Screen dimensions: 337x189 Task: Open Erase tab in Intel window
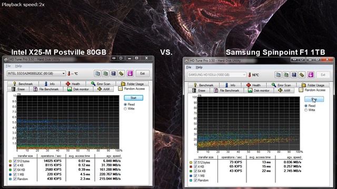click(x=18, y=89)
